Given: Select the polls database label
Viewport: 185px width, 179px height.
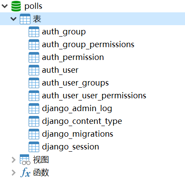Looking at the screenshot, I should click(x=33, y=7).
